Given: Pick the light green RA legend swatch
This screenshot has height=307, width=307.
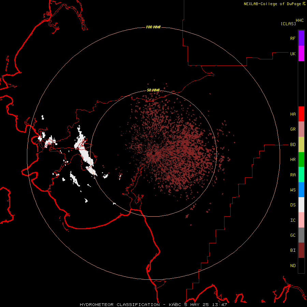Looking at the screenshot, I should (x=301, y=175).
